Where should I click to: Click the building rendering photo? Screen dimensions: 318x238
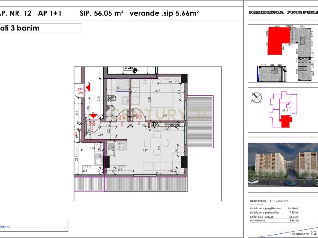[283, 164]
